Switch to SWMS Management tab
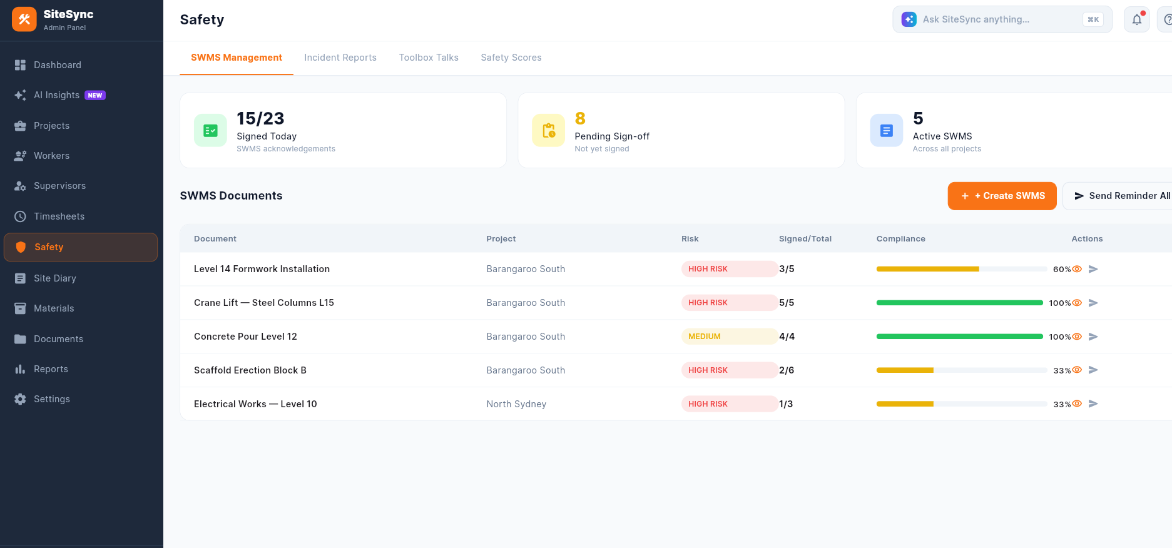 pos(237,58)
